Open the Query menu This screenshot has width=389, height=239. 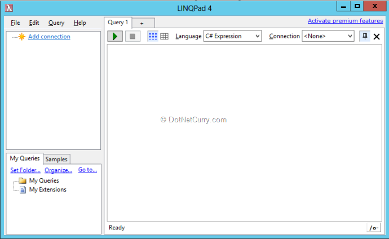click(56, 23)
